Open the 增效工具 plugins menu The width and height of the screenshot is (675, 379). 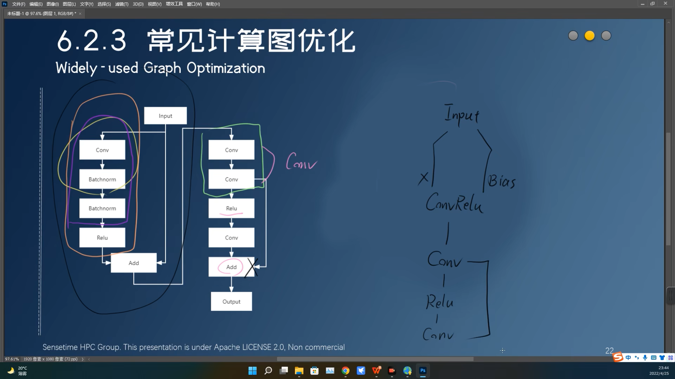[x=174, y=4]
